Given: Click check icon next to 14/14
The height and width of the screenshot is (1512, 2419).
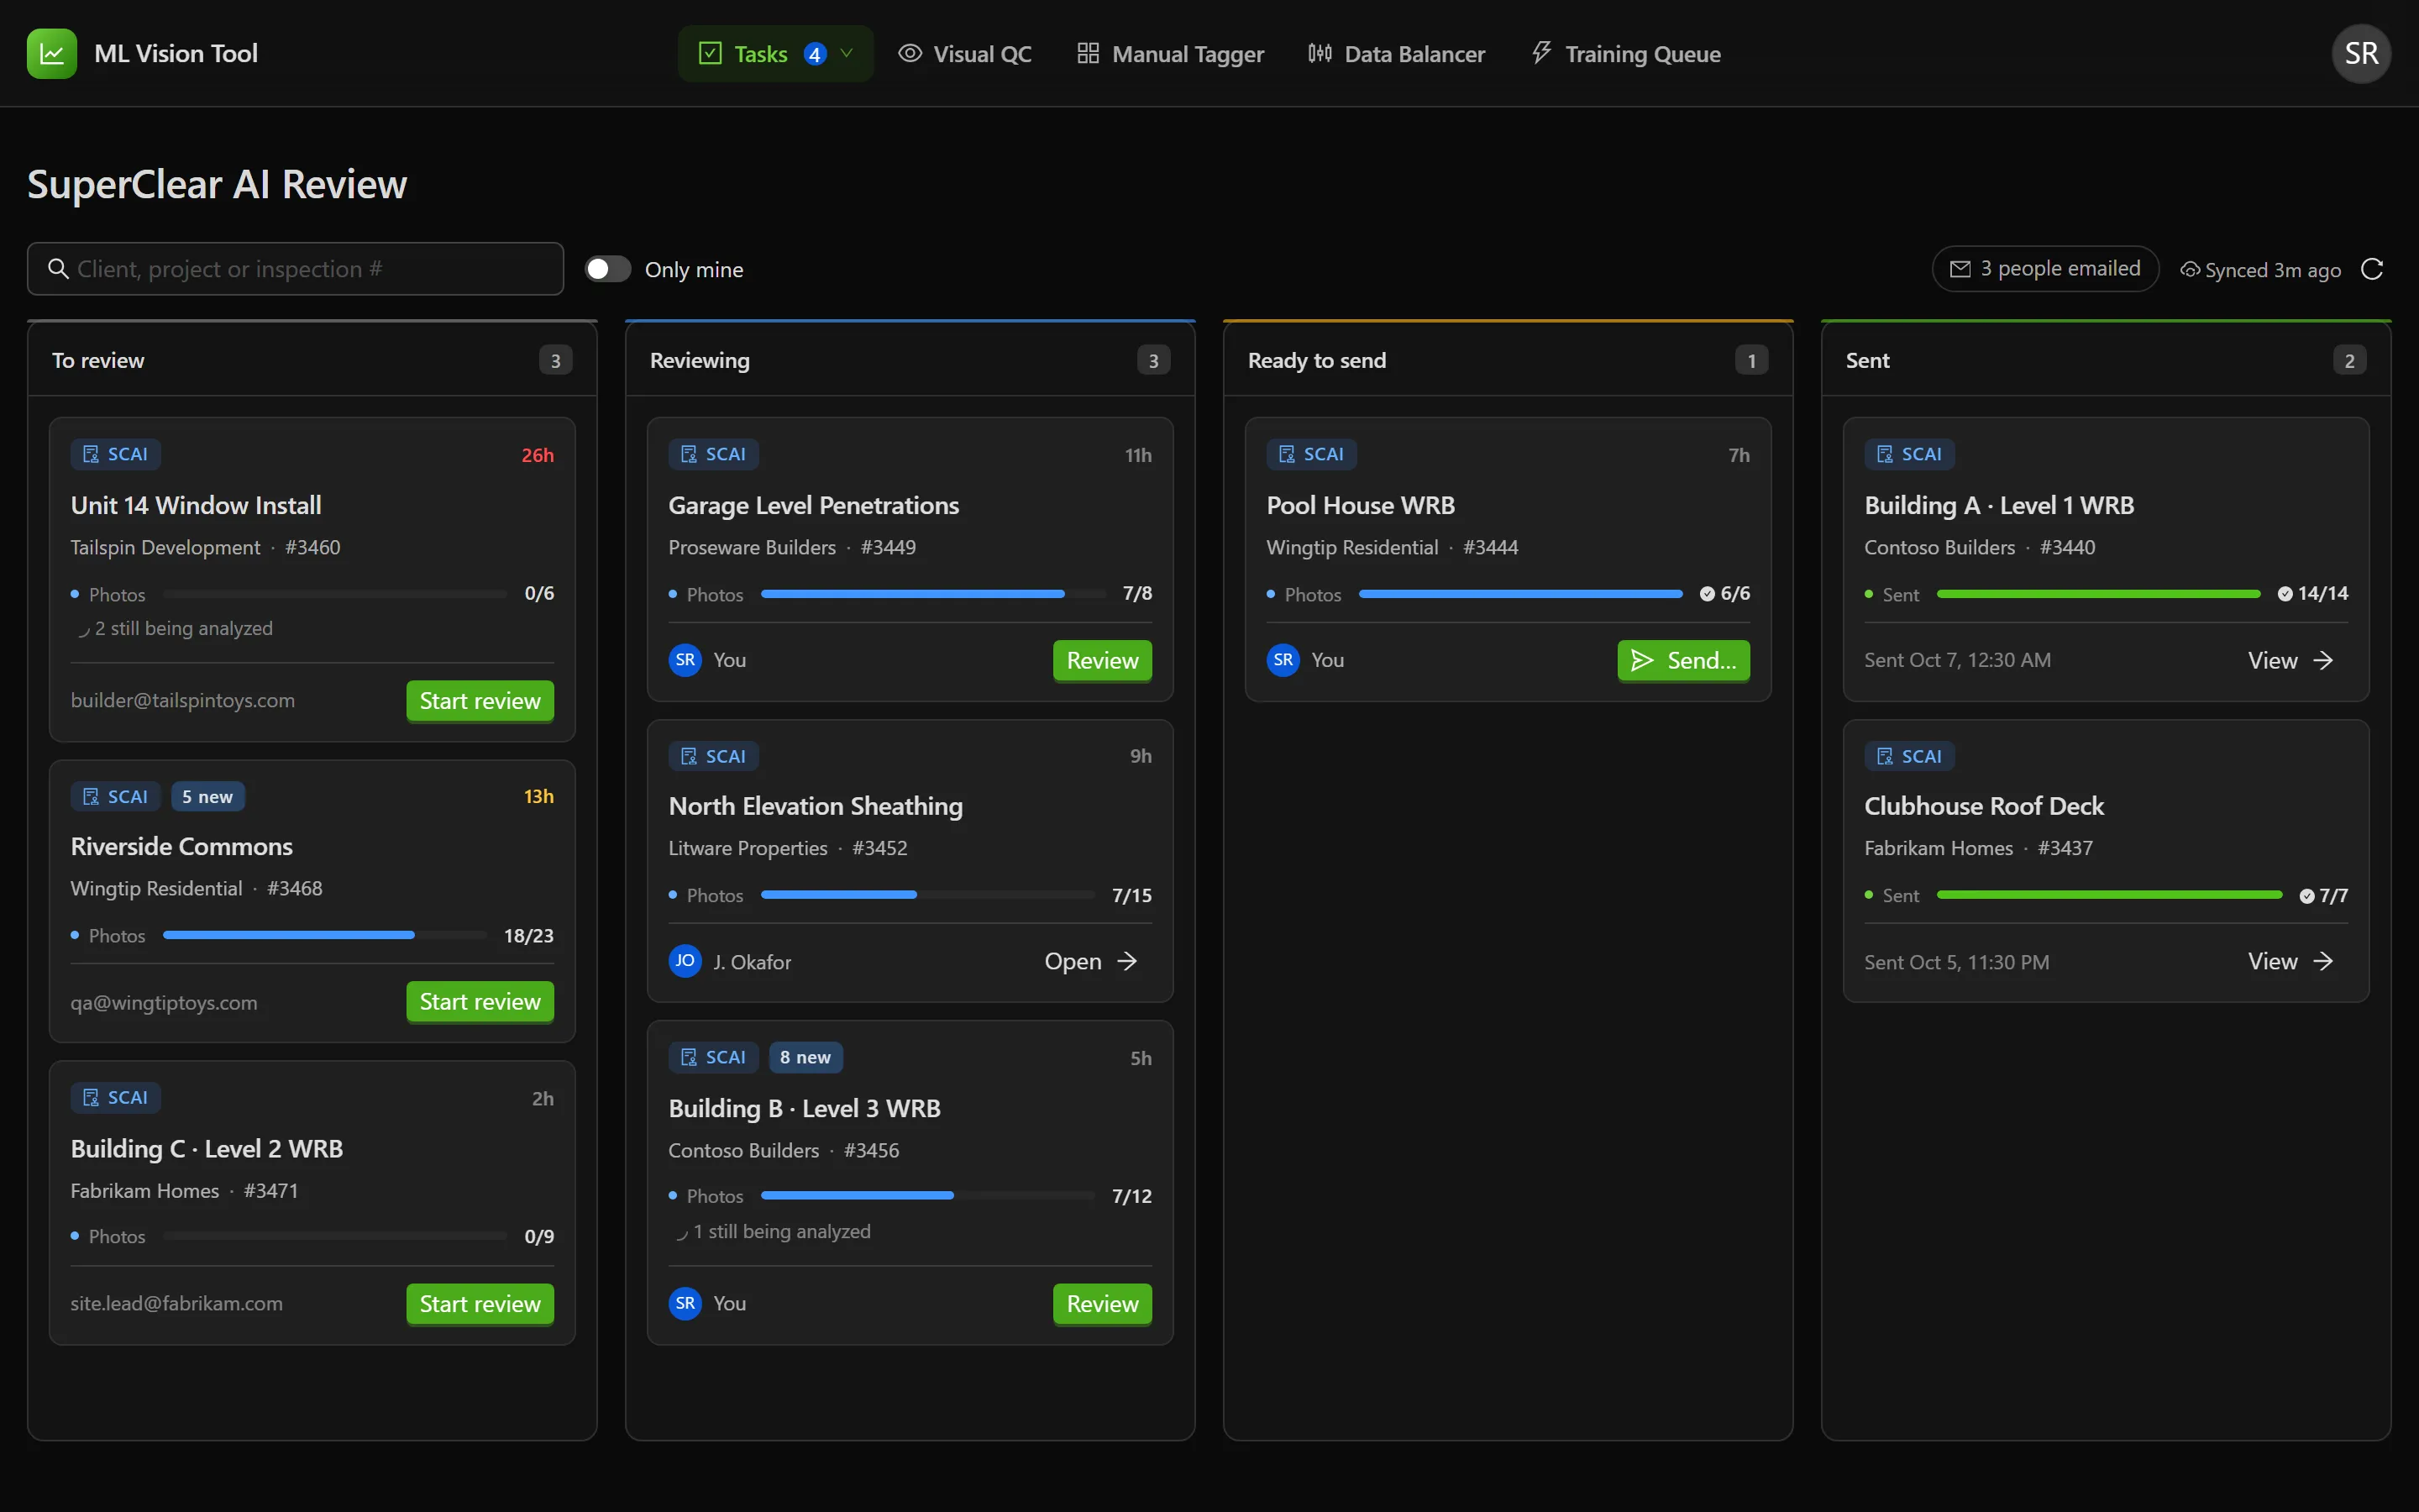Looking at the screenshot, I should point(2285,594).
